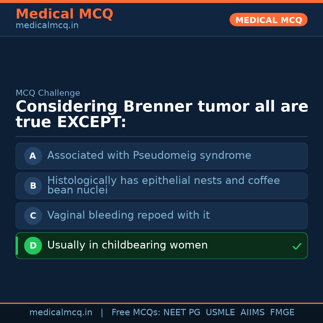This screenshot has height=323, width=323.
Task: Choose the letter C option circle
Action: (33, 216)
